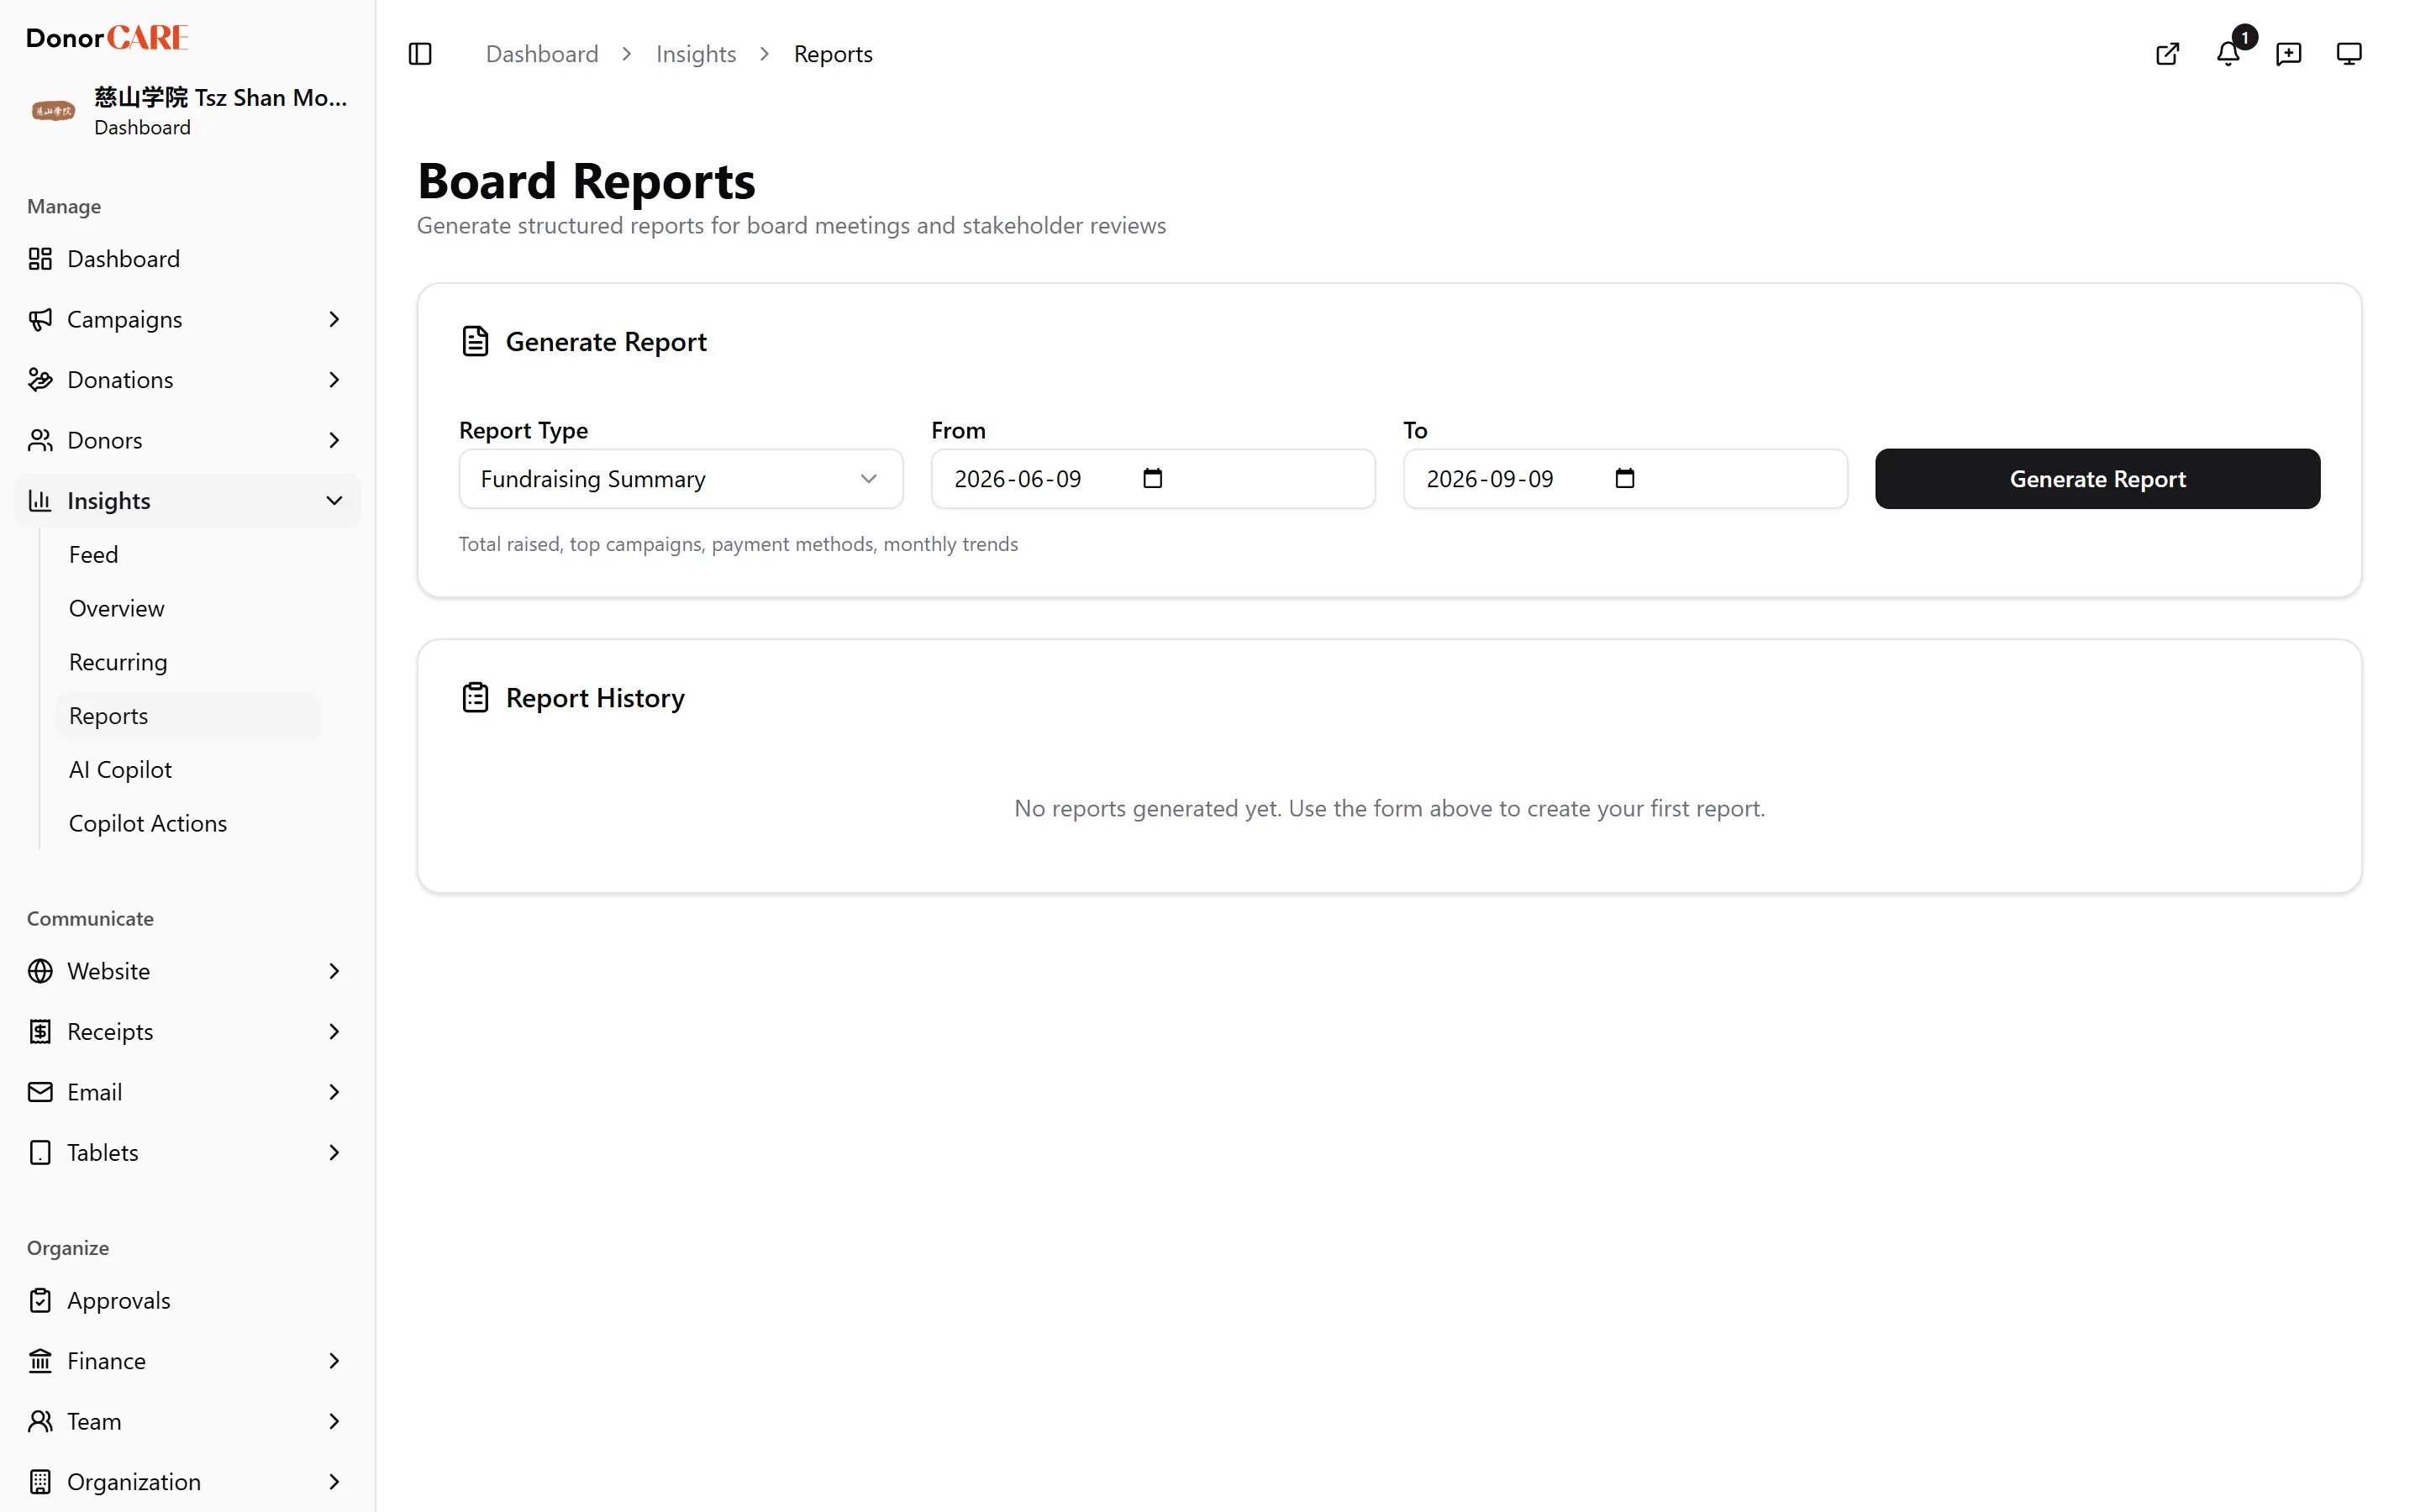Click the Report History clipboard icon

(475, 698)
